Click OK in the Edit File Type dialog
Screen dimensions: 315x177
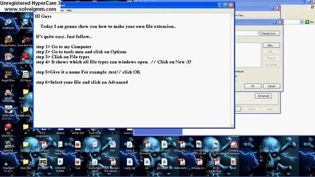(x=252, y=86)
